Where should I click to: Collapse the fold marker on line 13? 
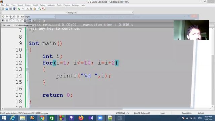27,69
